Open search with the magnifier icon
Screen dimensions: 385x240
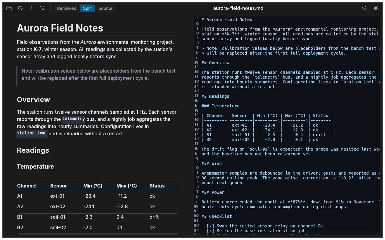point(365,8)
